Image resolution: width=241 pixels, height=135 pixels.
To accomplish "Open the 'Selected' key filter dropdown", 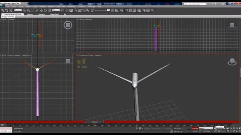I will pyautogui.click(x=206, y=128).
